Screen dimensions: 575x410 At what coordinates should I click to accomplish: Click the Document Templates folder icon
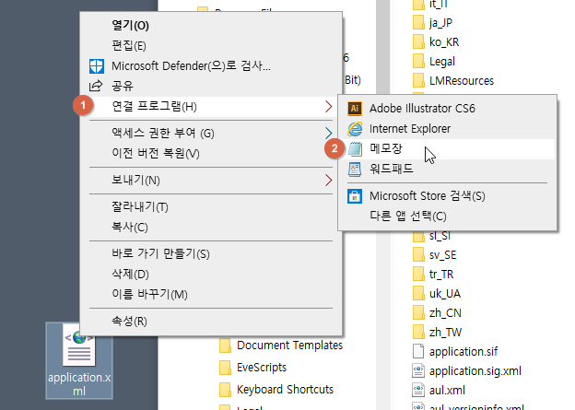pos(225,346)
